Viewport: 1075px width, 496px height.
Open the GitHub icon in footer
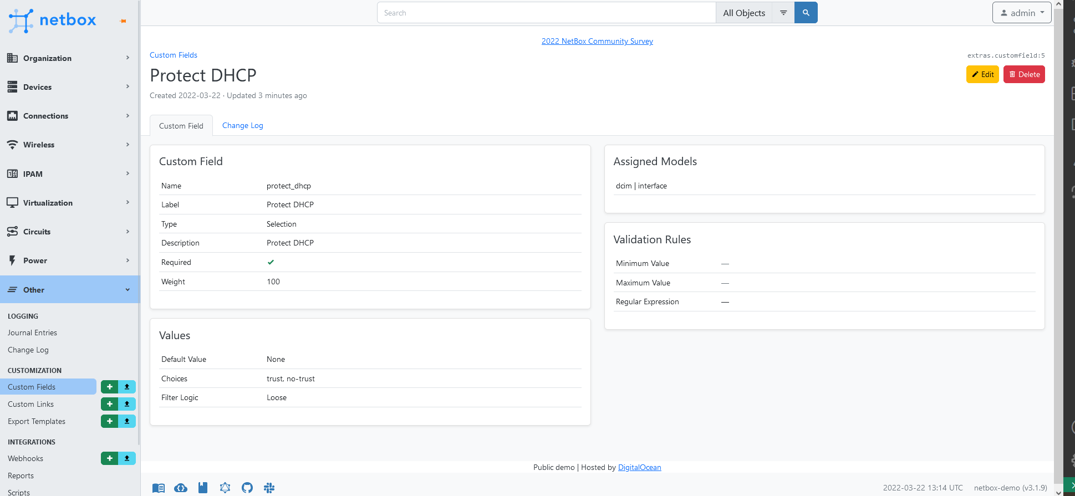(247, 488)
